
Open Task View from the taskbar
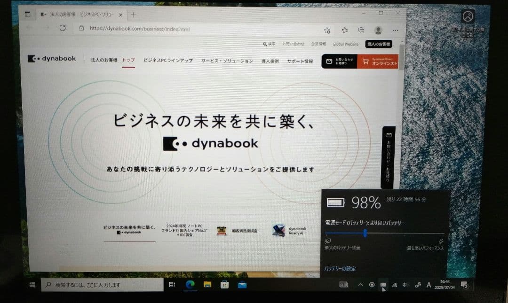click(172, 285)
